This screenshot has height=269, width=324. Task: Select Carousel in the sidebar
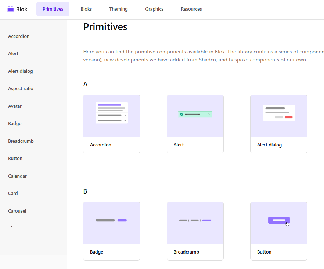pos(17,211)
